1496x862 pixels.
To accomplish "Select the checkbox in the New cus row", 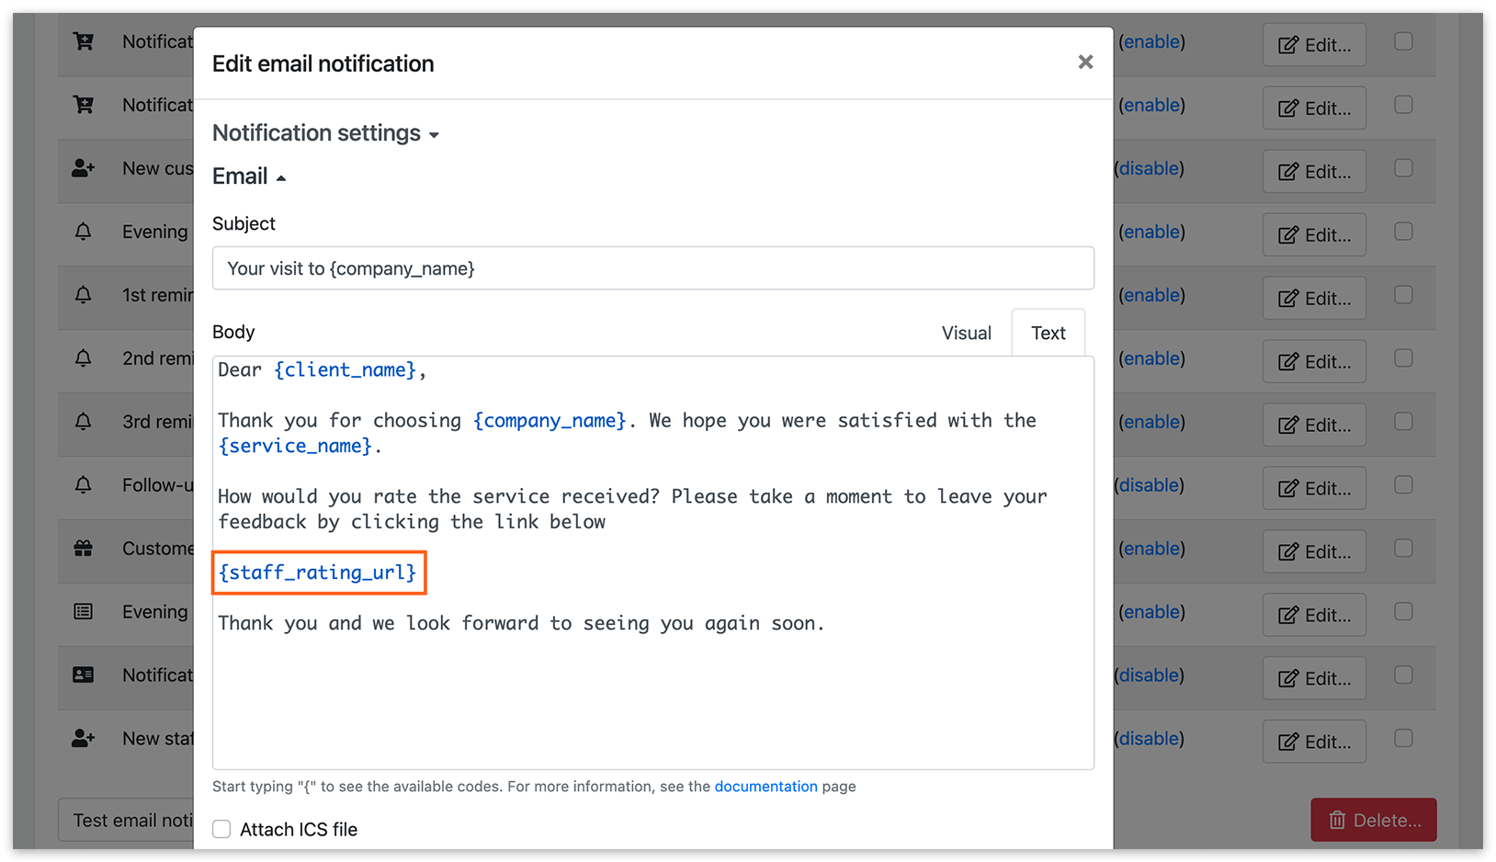I will [x=1403, y=168].
